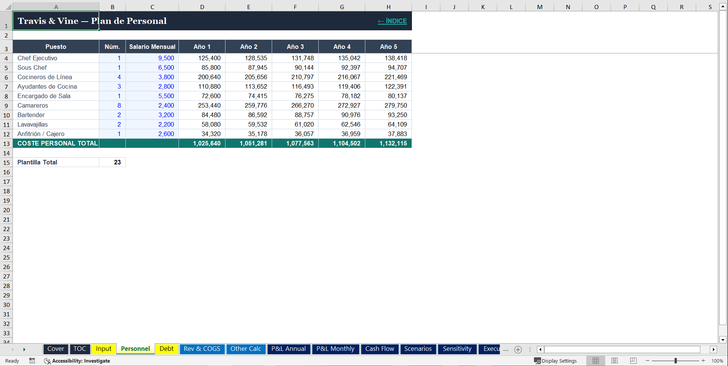
Task: Select the Encargado de Sala cell
Action: pyautogui.click(x=56, y=96)
